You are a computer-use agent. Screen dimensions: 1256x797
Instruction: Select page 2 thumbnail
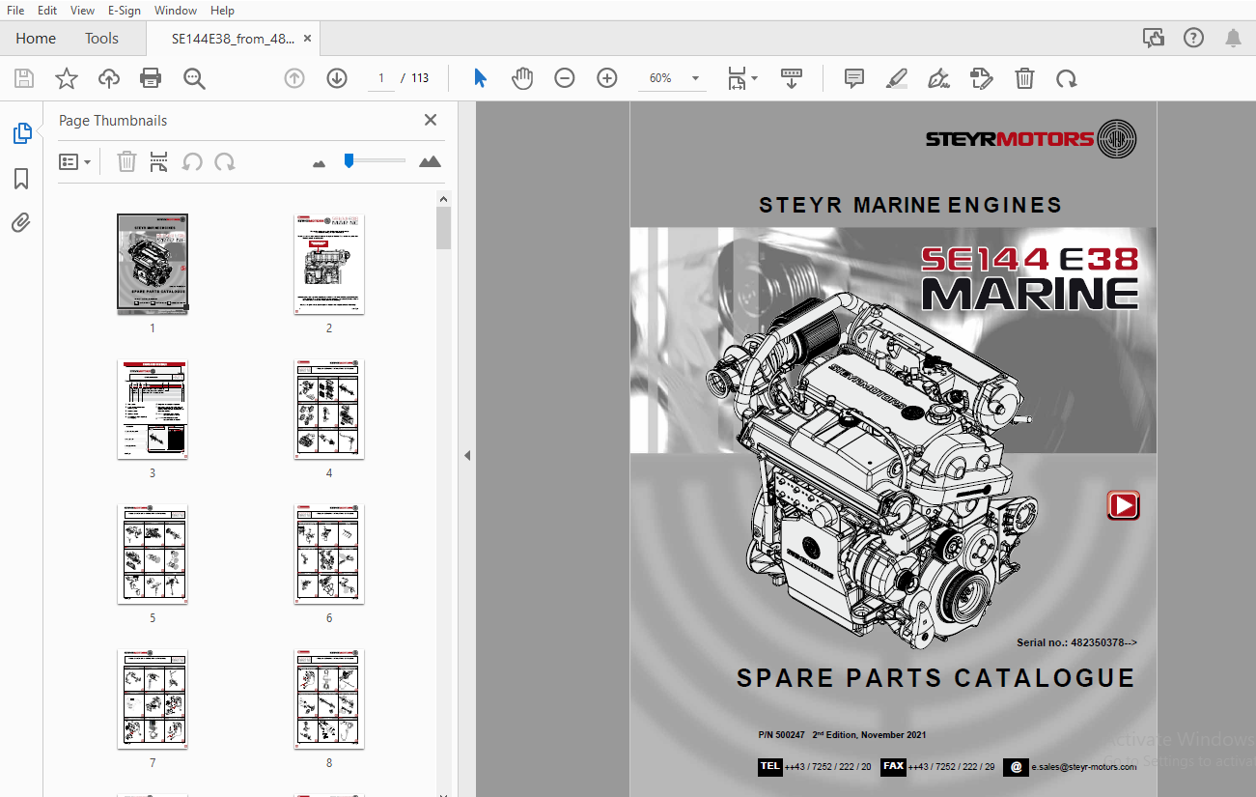click(x=329, y=264)
